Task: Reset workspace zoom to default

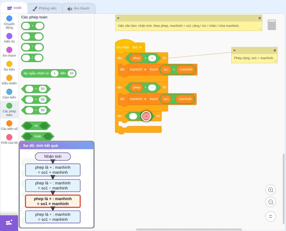Action: click(271, 216)
